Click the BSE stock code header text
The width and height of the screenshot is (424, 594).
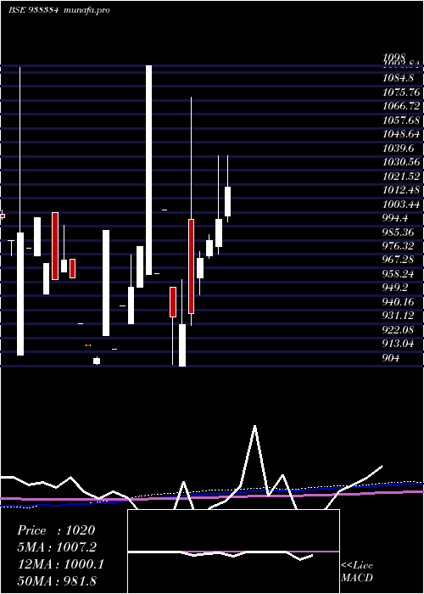tap(33, 10)
